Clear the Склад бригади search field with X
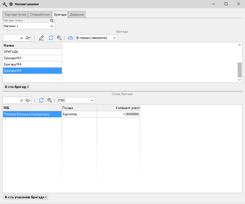The width and height of the screenshot is (245, 204). coord(22,100)
